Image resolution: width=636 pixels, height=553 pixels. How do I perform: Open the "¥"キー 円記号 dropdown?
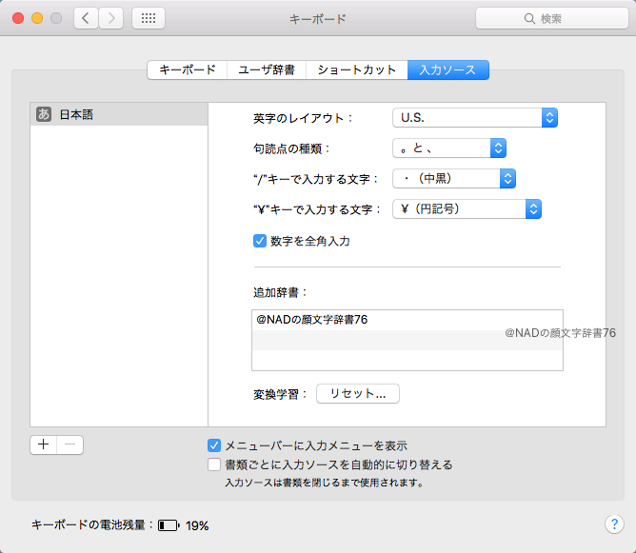pos(467,208)
